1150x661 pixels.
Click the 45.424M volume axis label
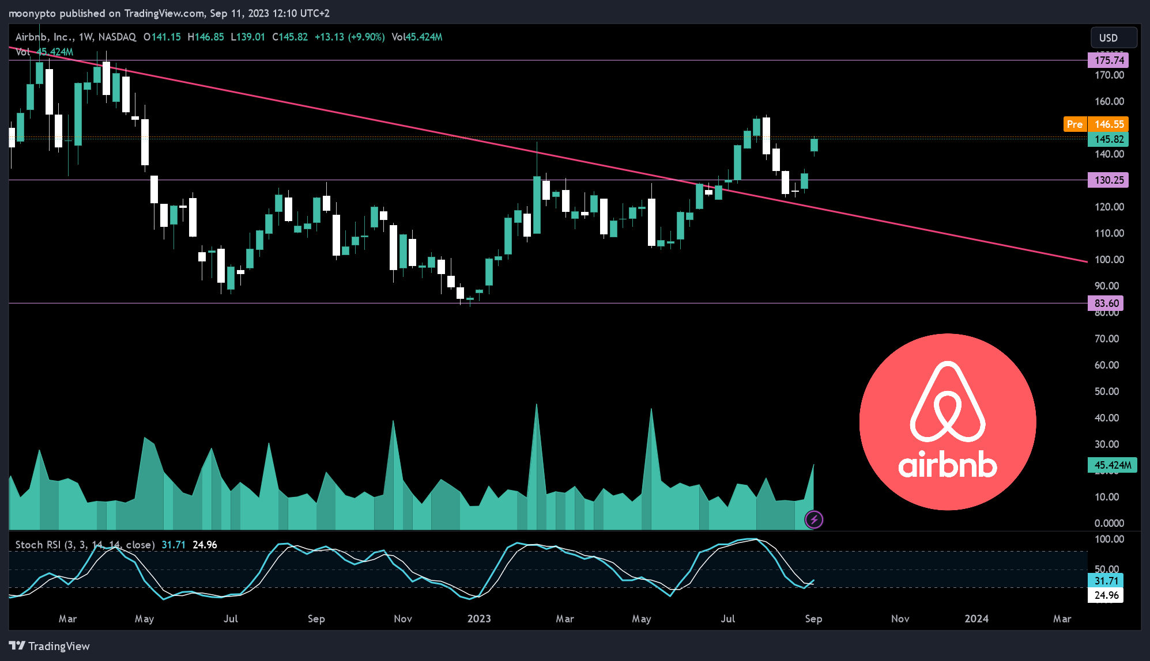1113,465
